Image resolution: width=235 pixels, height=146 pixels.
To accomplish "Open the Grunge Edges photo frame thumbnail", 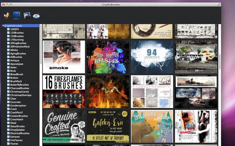I will [196, 126].
